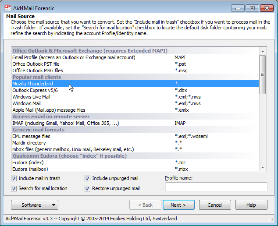
Task: Pick Windows Live Mail from the list
Action: pos(135,97)
